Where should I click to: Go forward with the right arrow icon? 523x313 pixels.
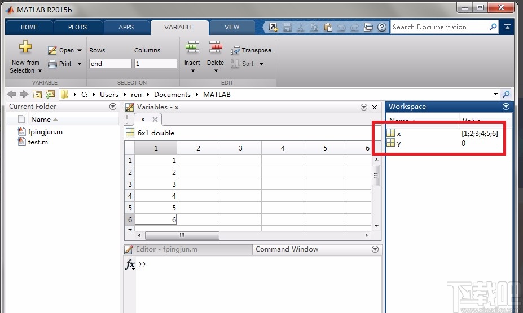tap(24, 94)
